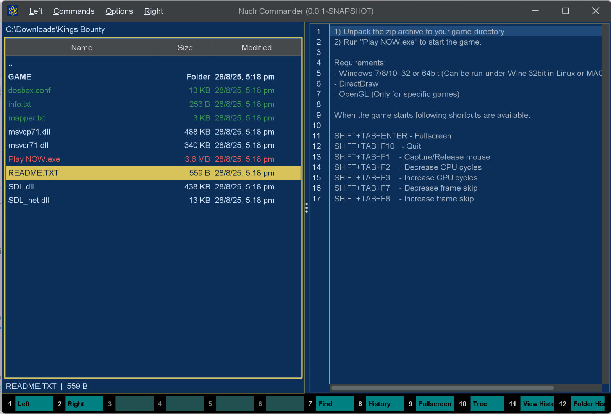Image resolution: width=611 pixels, height=414 pixels.
Task: Click the 'SHIFT+TAB+ENTER - Fullscreen' line in viewer
Action: pyautogui.click(x=393, y=136)
